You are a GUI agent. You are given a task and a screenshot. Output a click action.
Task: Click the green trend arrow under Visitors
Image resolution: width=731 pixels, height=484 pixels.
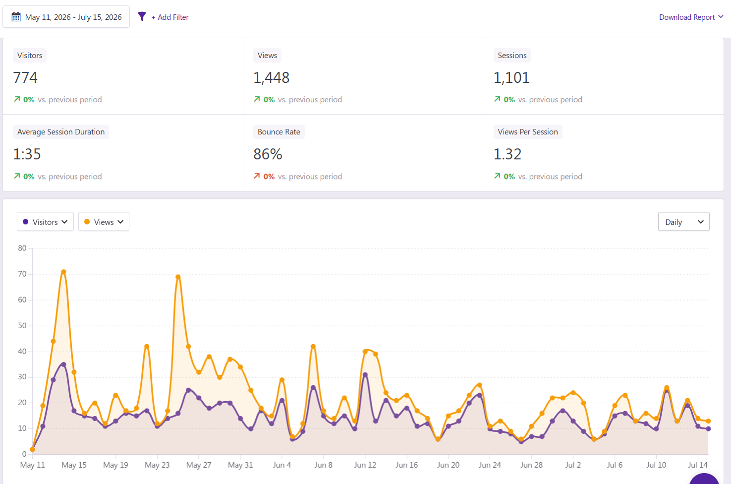(17, 99)
